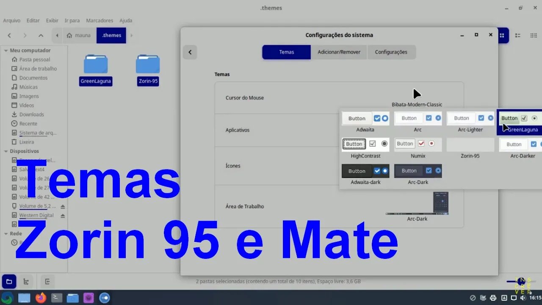Open the Arquivo menu
The width and height of the screenshot is (542, 305).
[x=11, y=20]
